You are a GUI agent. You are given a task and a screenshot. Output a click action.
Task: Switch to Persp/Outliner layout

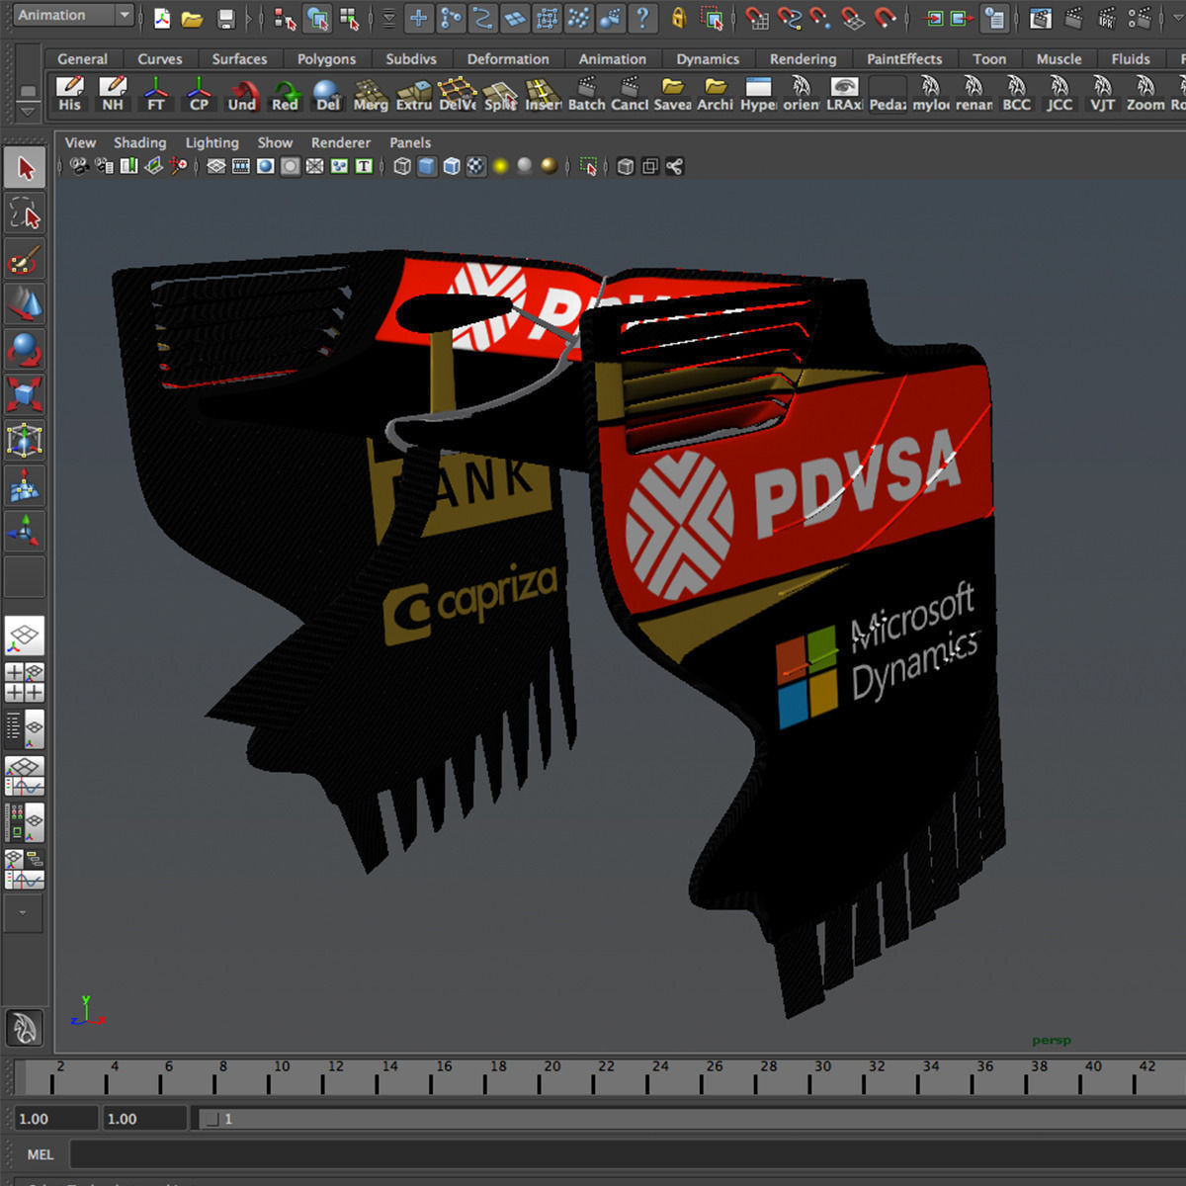click(25, 729)
